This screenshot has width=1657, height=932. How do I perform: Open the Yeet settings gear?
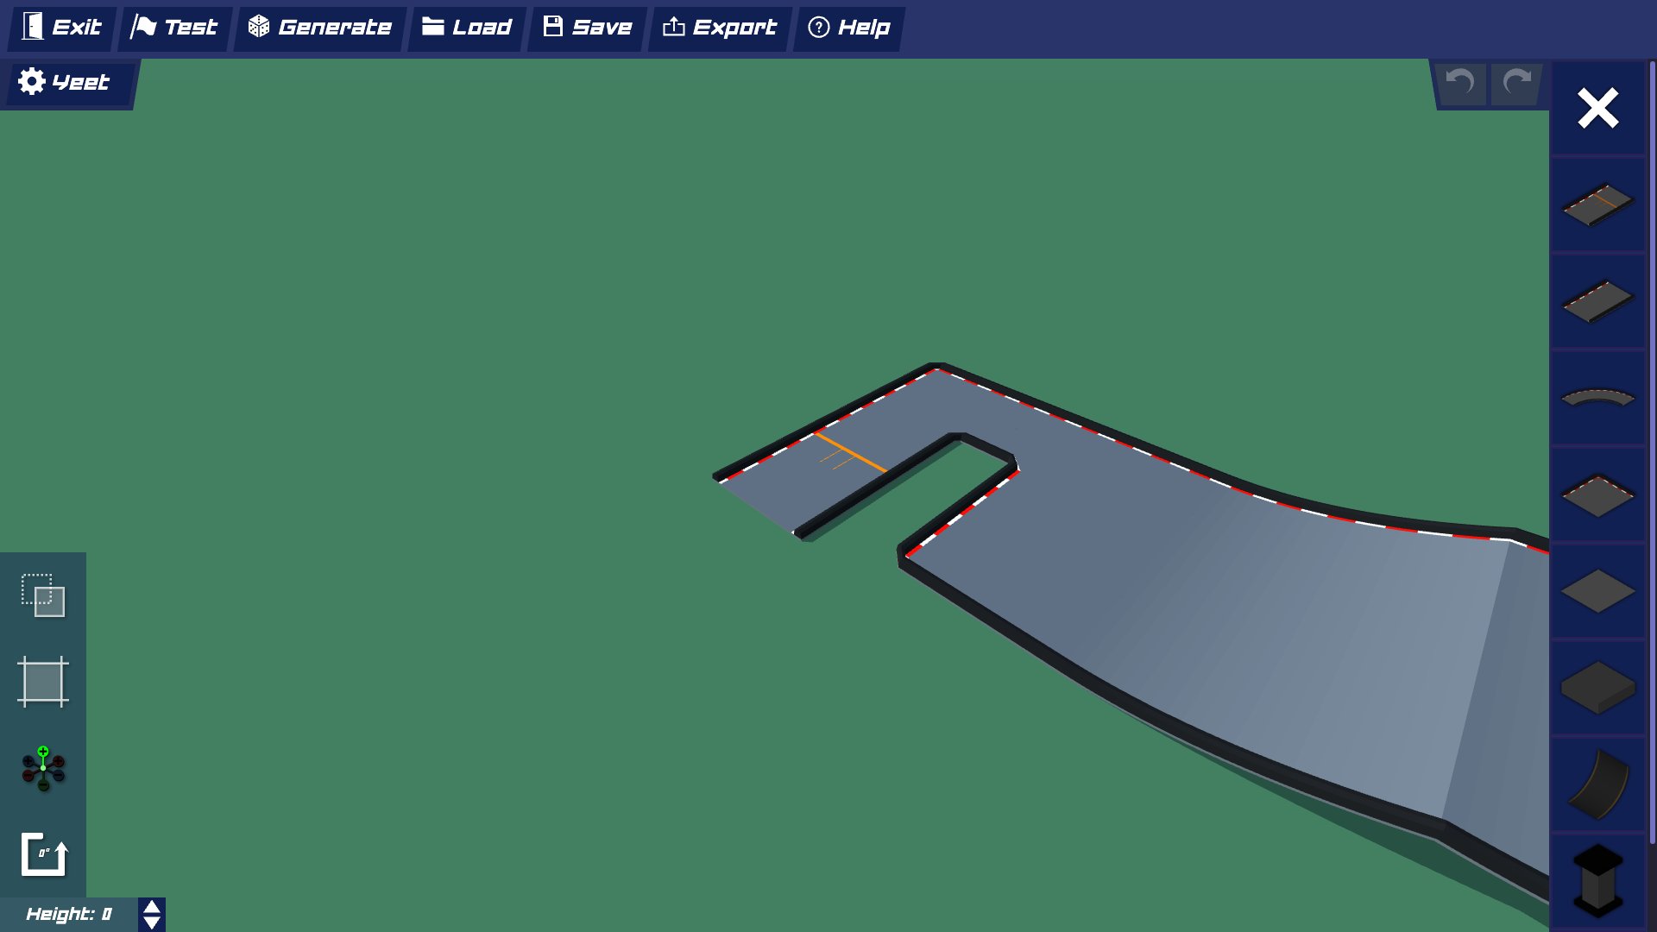pyautogui.click(x=32, y=82)
